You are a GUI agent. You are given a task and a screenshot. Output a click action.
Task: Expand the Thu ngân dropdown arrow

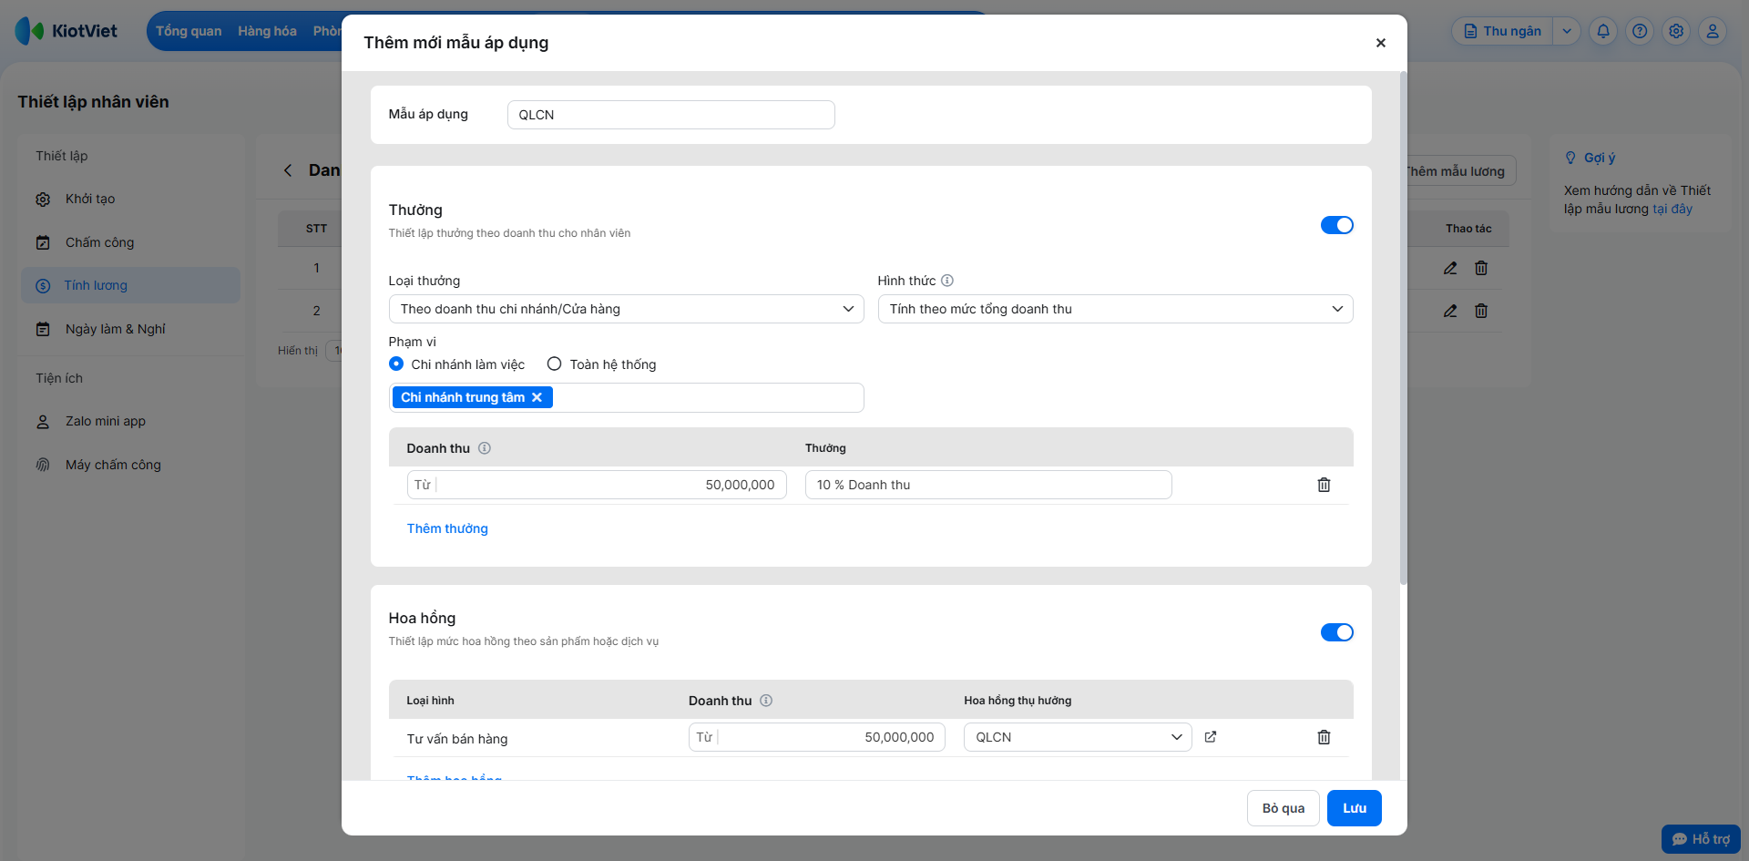click(1567, 31)
